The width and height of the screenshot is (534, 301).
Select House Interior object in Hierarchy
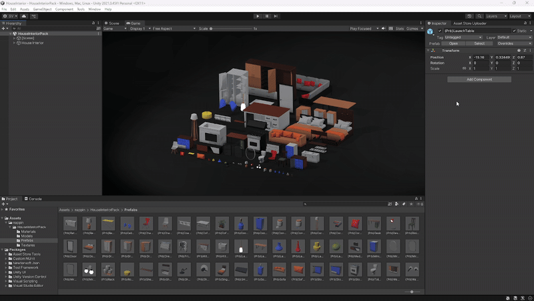[32, 43]
